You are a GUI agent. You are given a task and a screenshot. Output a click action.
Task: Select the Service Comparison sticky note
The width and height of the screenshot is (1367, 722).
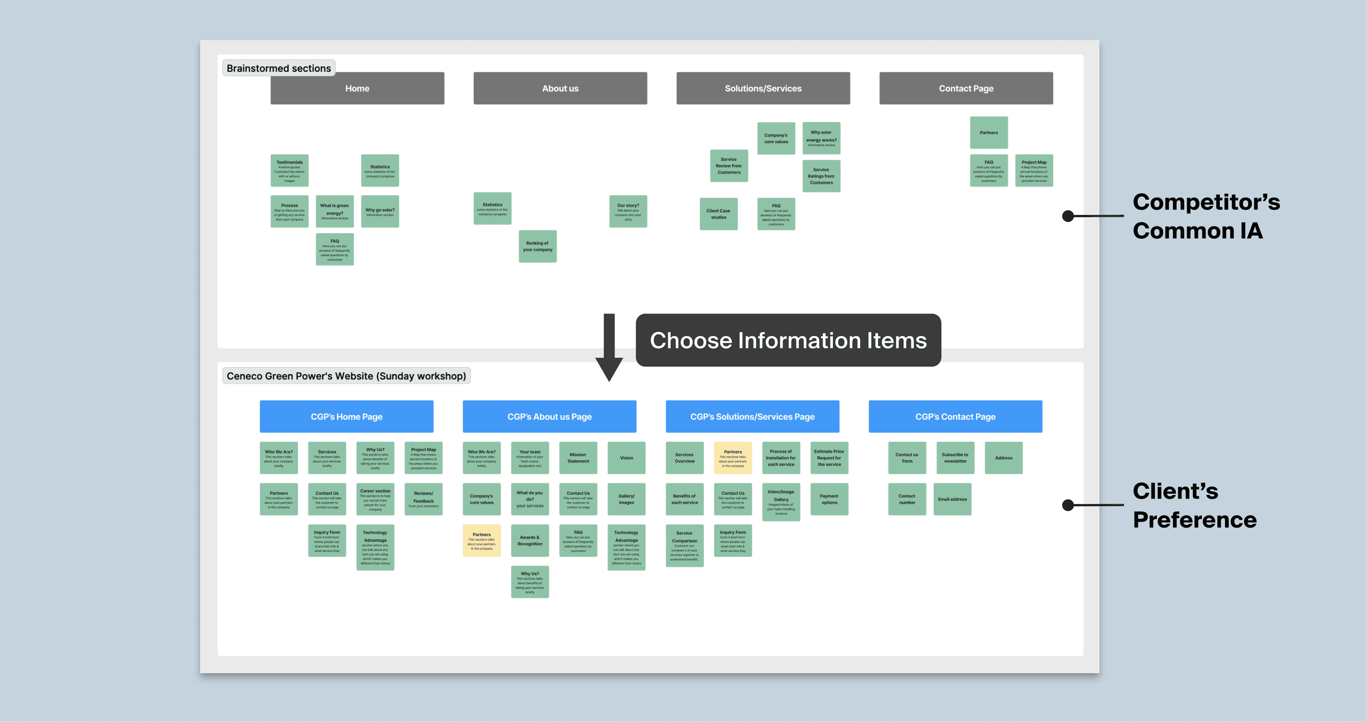(685, 546)
